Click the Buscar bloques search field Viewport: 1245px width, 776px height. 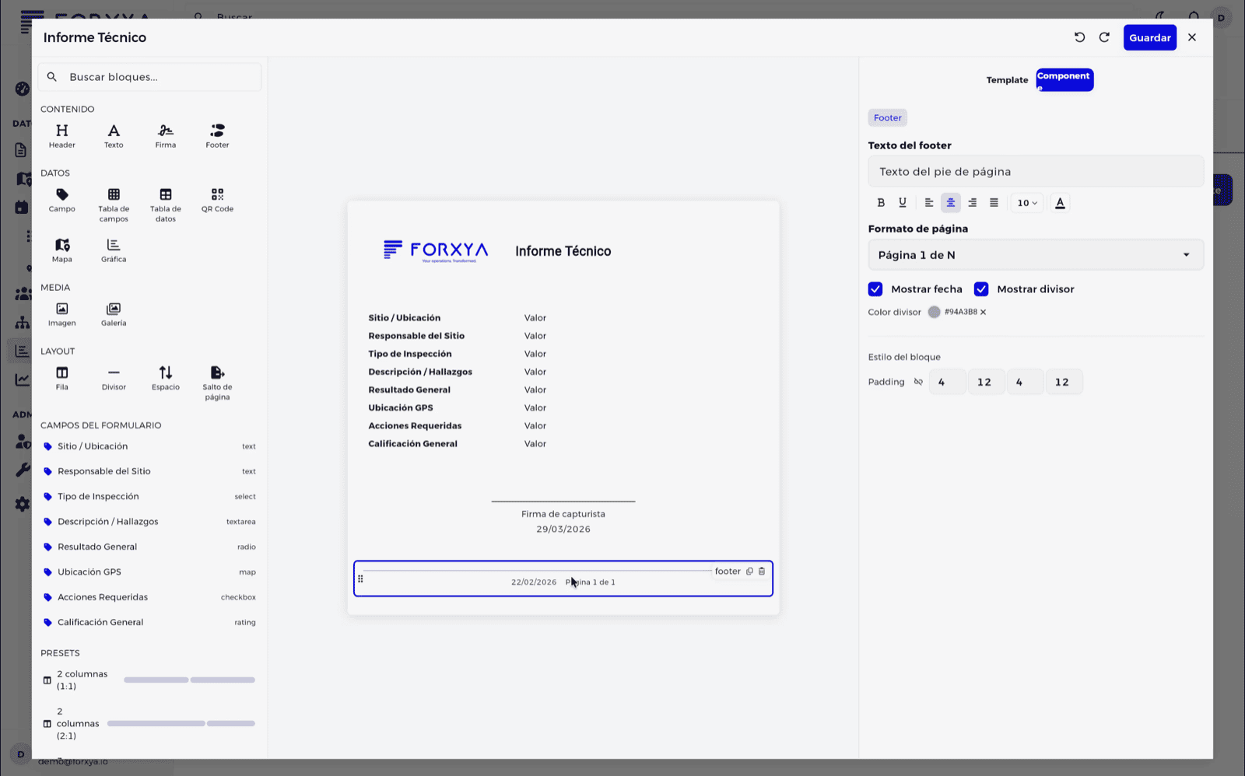[149, 77]
